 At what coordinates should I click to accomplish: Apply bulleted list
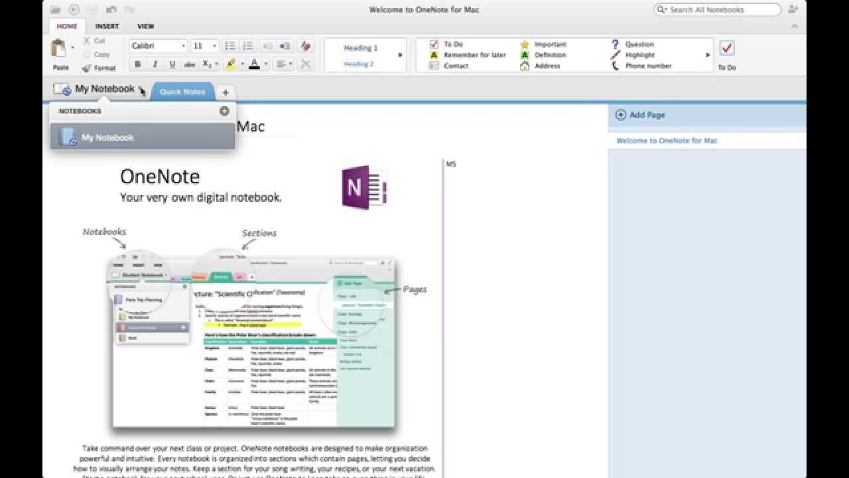point(230,46)
